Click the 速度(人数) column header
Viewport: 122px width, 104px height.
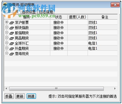coord(78,17)
